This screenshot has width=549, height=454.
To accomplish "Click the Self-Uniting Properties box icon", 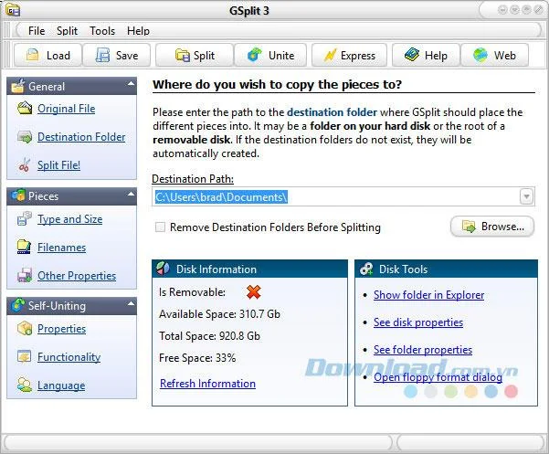I will pyautogui.click(x=25, y=328).
